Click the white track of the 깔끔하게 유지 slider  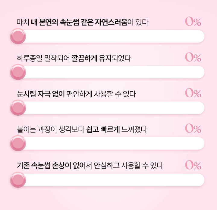(115, 72)
